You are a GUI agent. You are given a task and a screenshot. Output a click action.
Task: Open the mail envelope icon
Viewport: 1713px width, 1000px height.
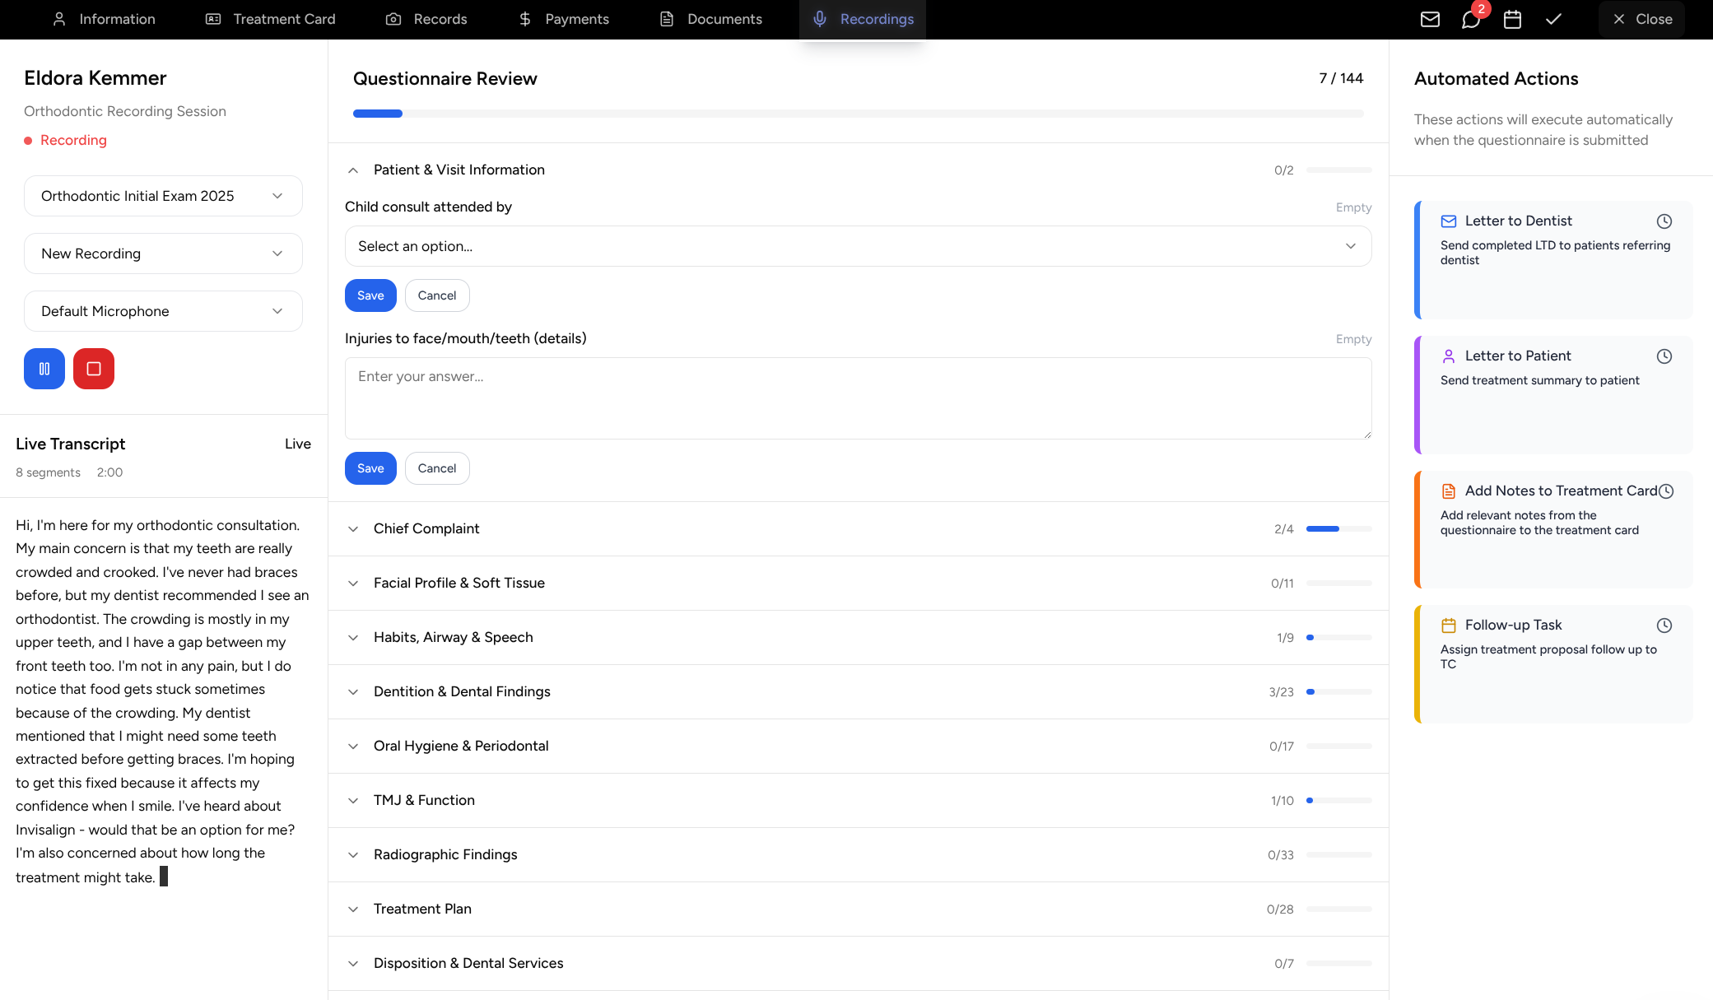point(1430,19)
